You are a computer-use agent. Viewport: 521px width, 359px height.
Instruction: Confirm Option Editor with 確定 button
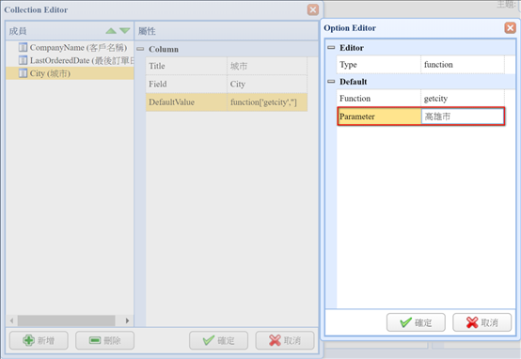416,322
